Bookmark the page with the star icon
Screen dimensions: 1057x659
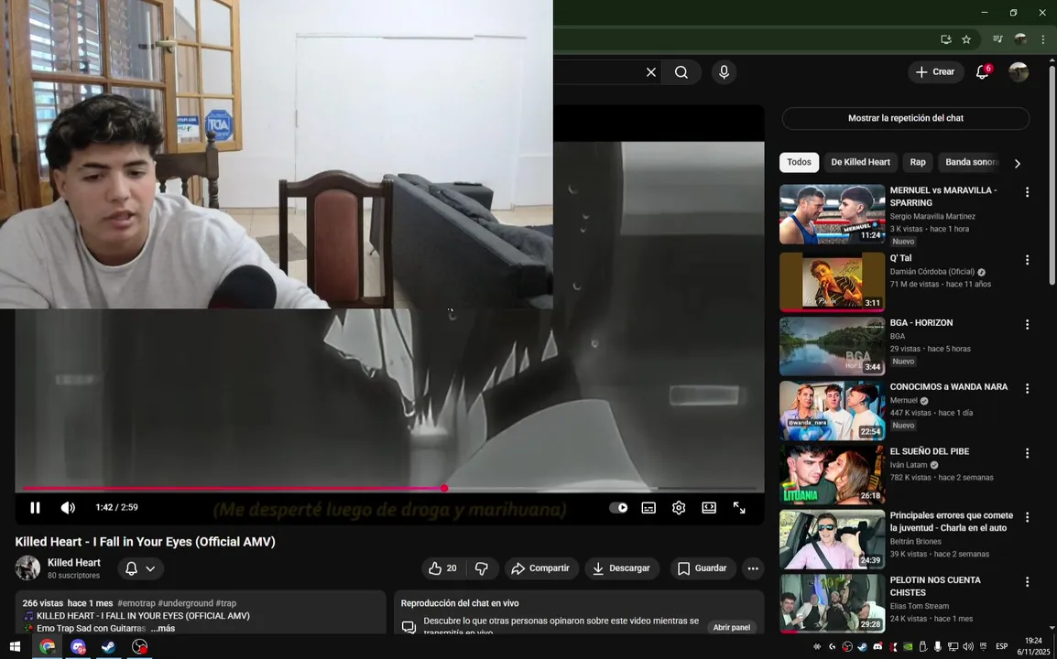coord(966,39)
